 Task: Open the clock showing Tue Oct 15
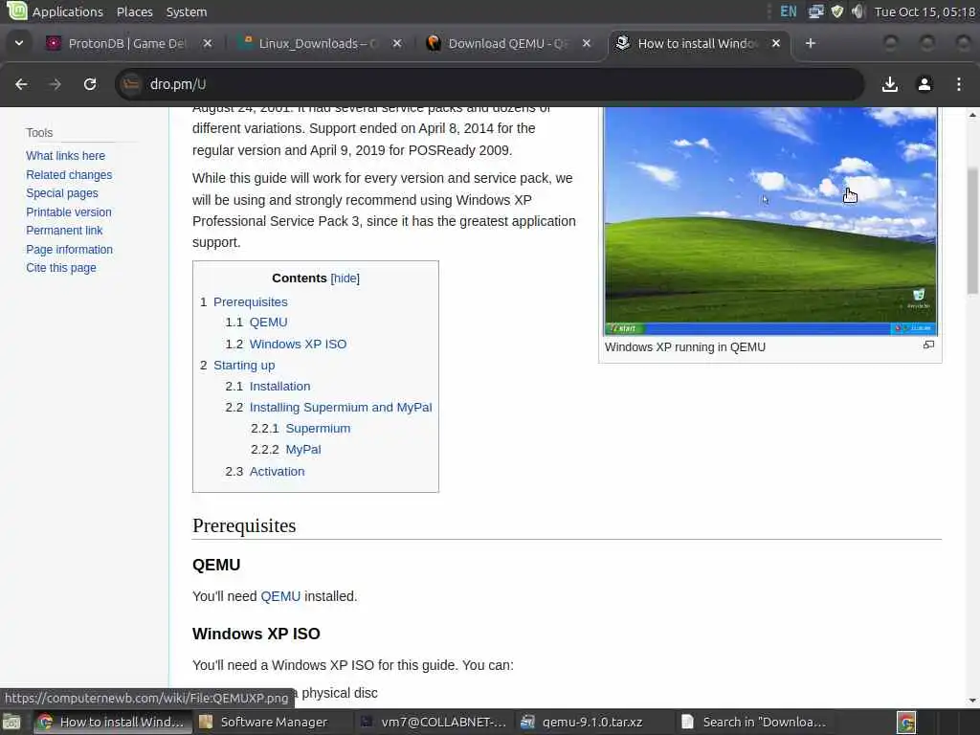coord(924,11)
